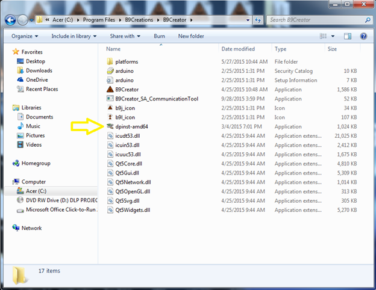Select the b9j_icon file icon
The width and height of the screenshot is (376, 290).
tap(110, 108)
